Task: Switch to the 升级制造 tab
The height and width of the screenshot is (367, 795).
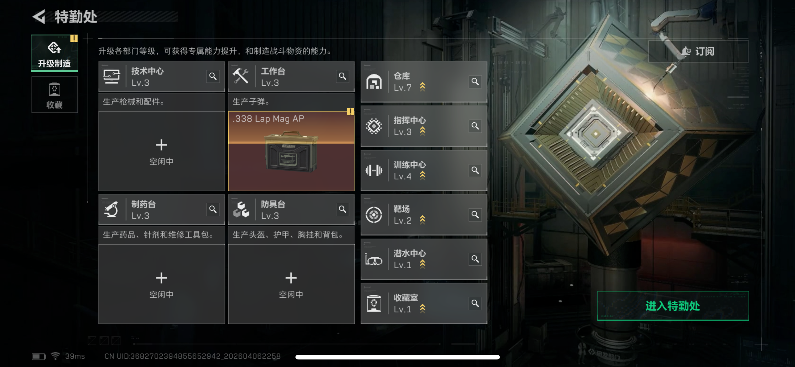Action: coord(54,53)
